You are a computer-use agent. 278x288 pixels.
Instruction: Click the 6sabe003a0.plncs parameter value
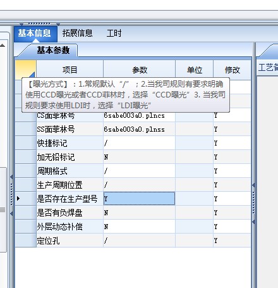pos(134,116)
